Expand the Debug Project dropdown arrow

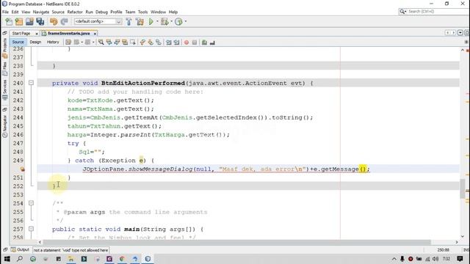171,21
